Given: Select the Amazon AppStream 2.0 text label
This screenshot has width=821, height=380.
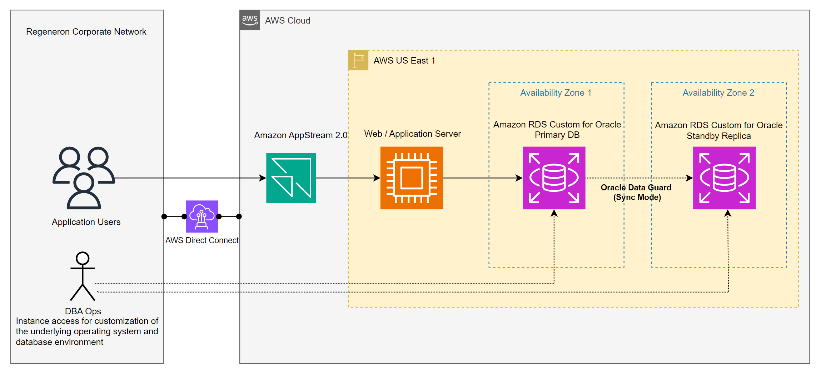Looking at the screenshot, I should coord(300,135).
